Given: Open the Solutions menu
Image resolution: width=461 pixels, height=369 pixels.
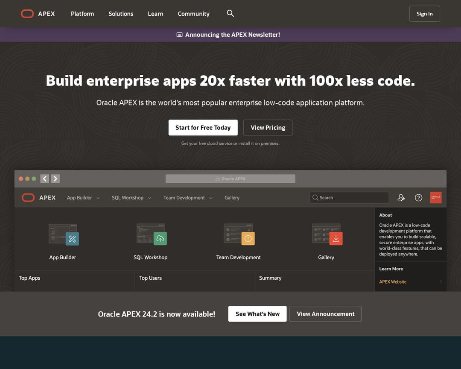Looking at the screenshot, I should (121, 14).
